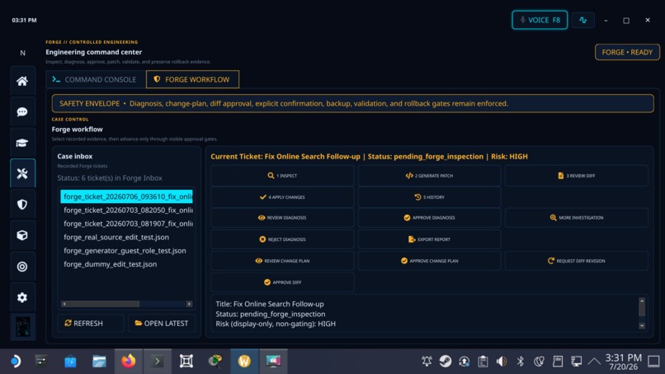The image size is (665, 374).
Task: Click the inbox scrollbar right arrow
Action: (x=189, y=304)
